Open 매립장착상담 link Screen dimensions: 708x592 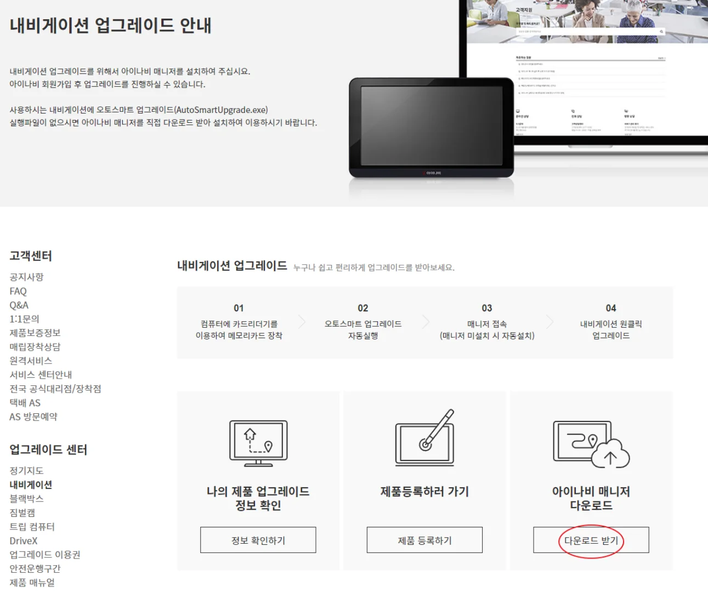pos(35,346)
